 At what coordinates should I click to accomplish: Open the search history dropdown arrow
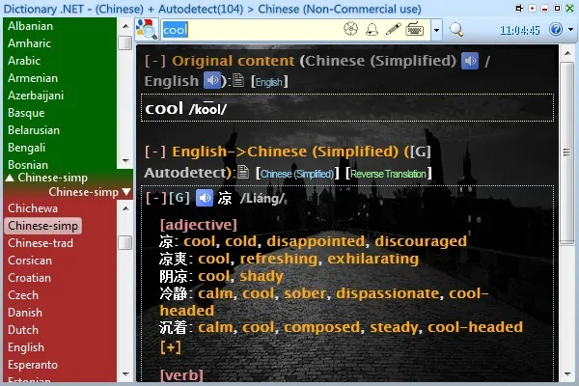pos(436,30)
